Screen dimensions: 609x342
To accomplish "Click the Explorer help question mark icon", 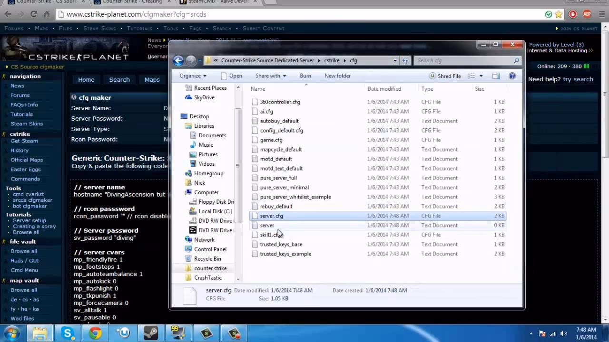I will coord(512,76).
